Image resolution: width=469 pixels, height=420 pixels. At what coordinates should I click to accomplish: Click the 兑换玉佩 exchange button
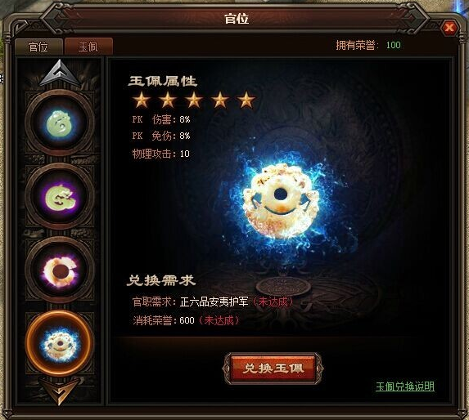coord(273,369)
